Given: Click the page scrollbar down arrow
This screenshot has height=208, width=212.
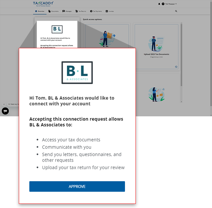Looking at the screenshot, I should [211, 115].
